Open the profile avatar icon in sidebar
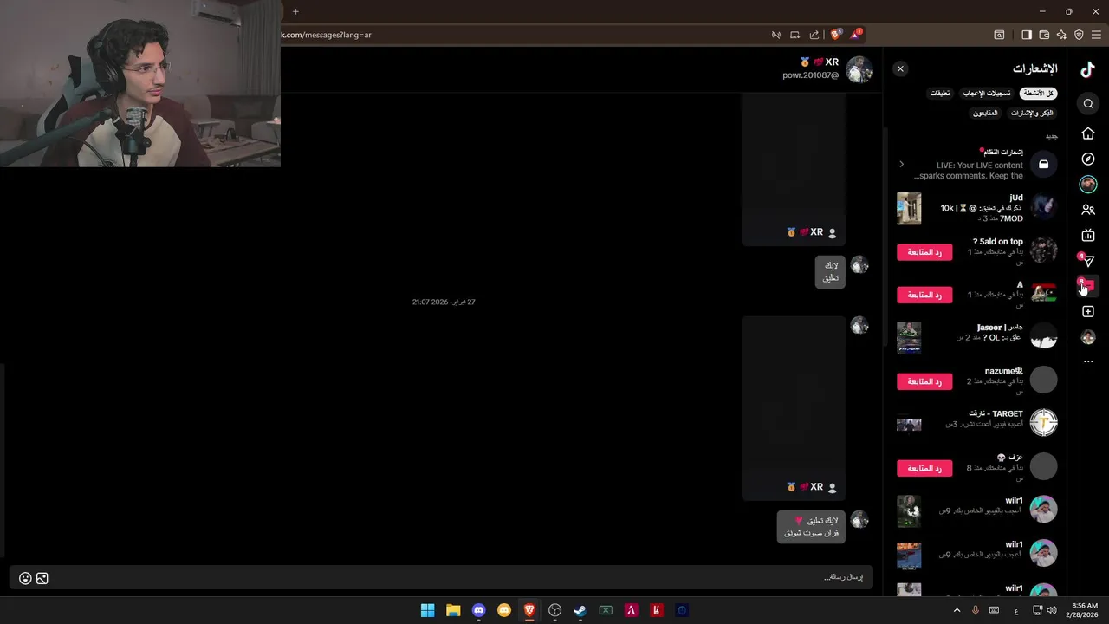The image size is (1109, 624). point(1088,337)
